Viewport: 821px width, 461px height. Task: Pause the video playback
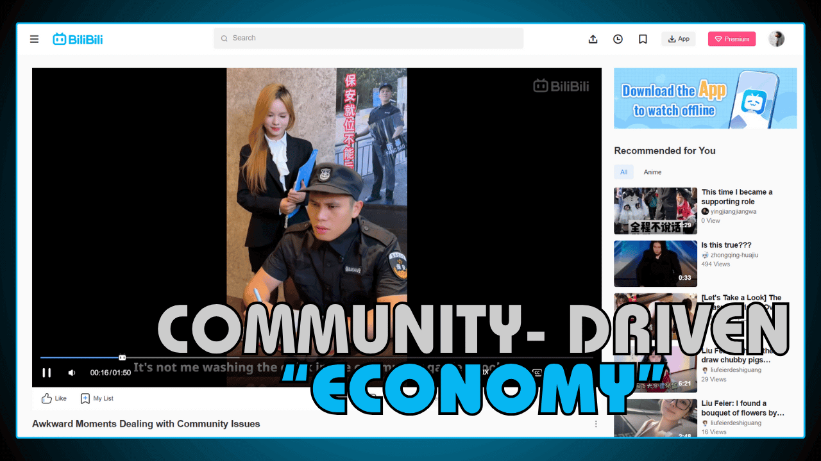[47, 373]
